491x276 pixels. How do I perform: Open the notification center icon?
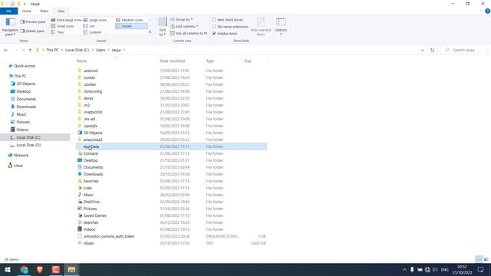point(480,269)
